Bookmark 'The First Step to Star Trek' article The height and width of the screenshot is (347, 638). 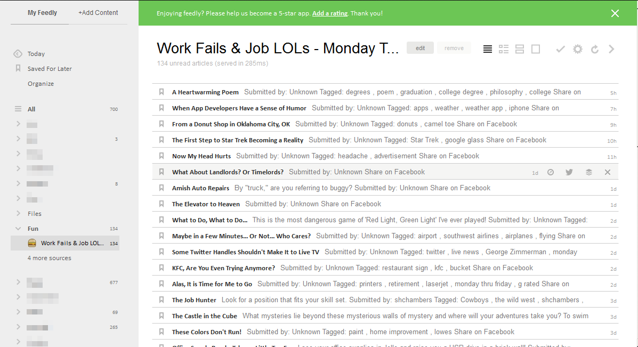pos(161,140)
